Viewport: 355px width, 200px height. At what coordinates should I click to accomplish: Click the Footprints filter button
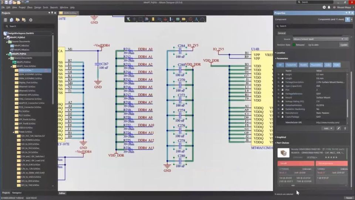291,65
